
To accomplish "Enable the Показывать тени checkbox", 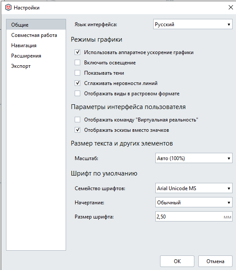I will click(78, 73).
